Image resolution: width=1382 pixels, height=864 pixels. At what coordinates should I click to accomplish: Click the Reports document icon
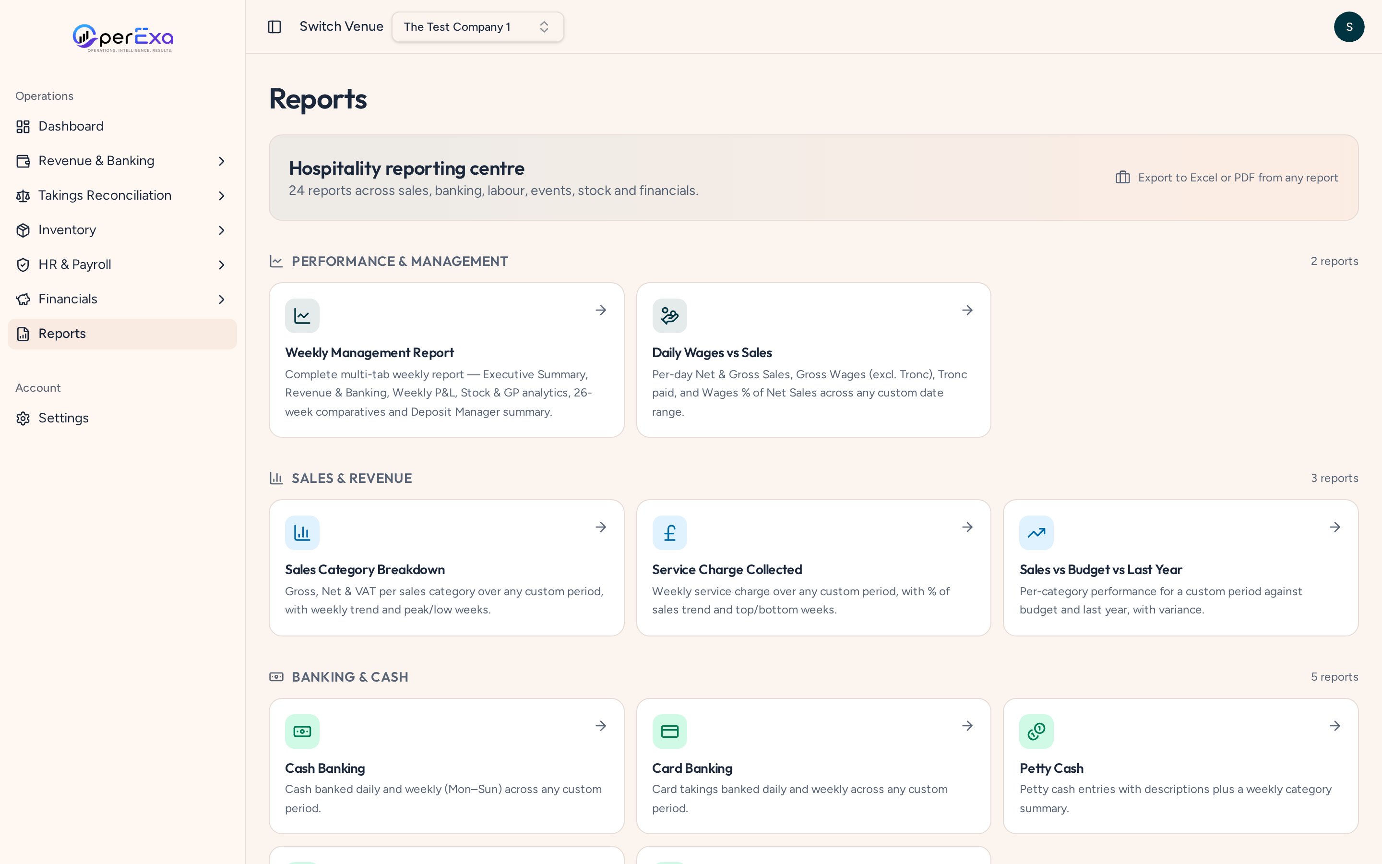click(x=23, y=334)
